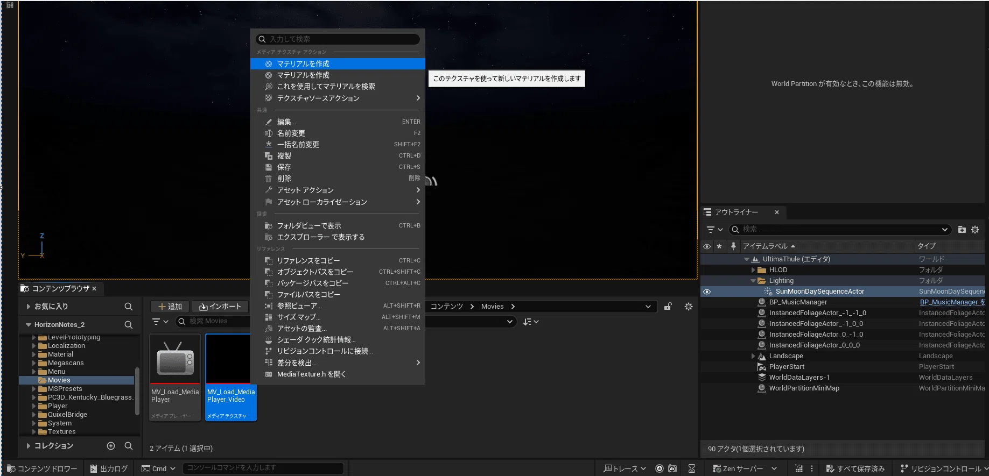Click the hourglass icon in status bar

tap(692, 468)
